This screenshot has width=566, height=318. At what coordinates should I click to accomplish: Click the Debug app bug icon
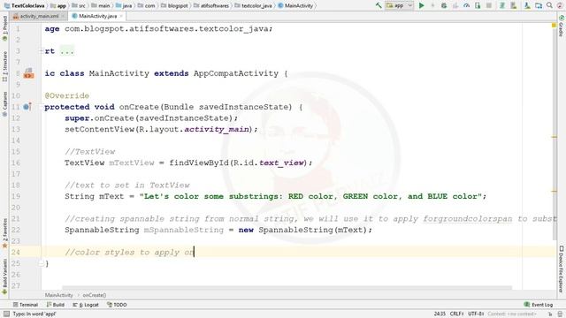pos(444,5)
